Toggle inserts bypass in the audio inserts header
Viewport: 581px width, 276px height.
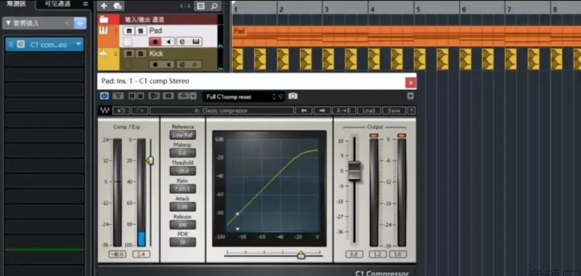(80, 23)
